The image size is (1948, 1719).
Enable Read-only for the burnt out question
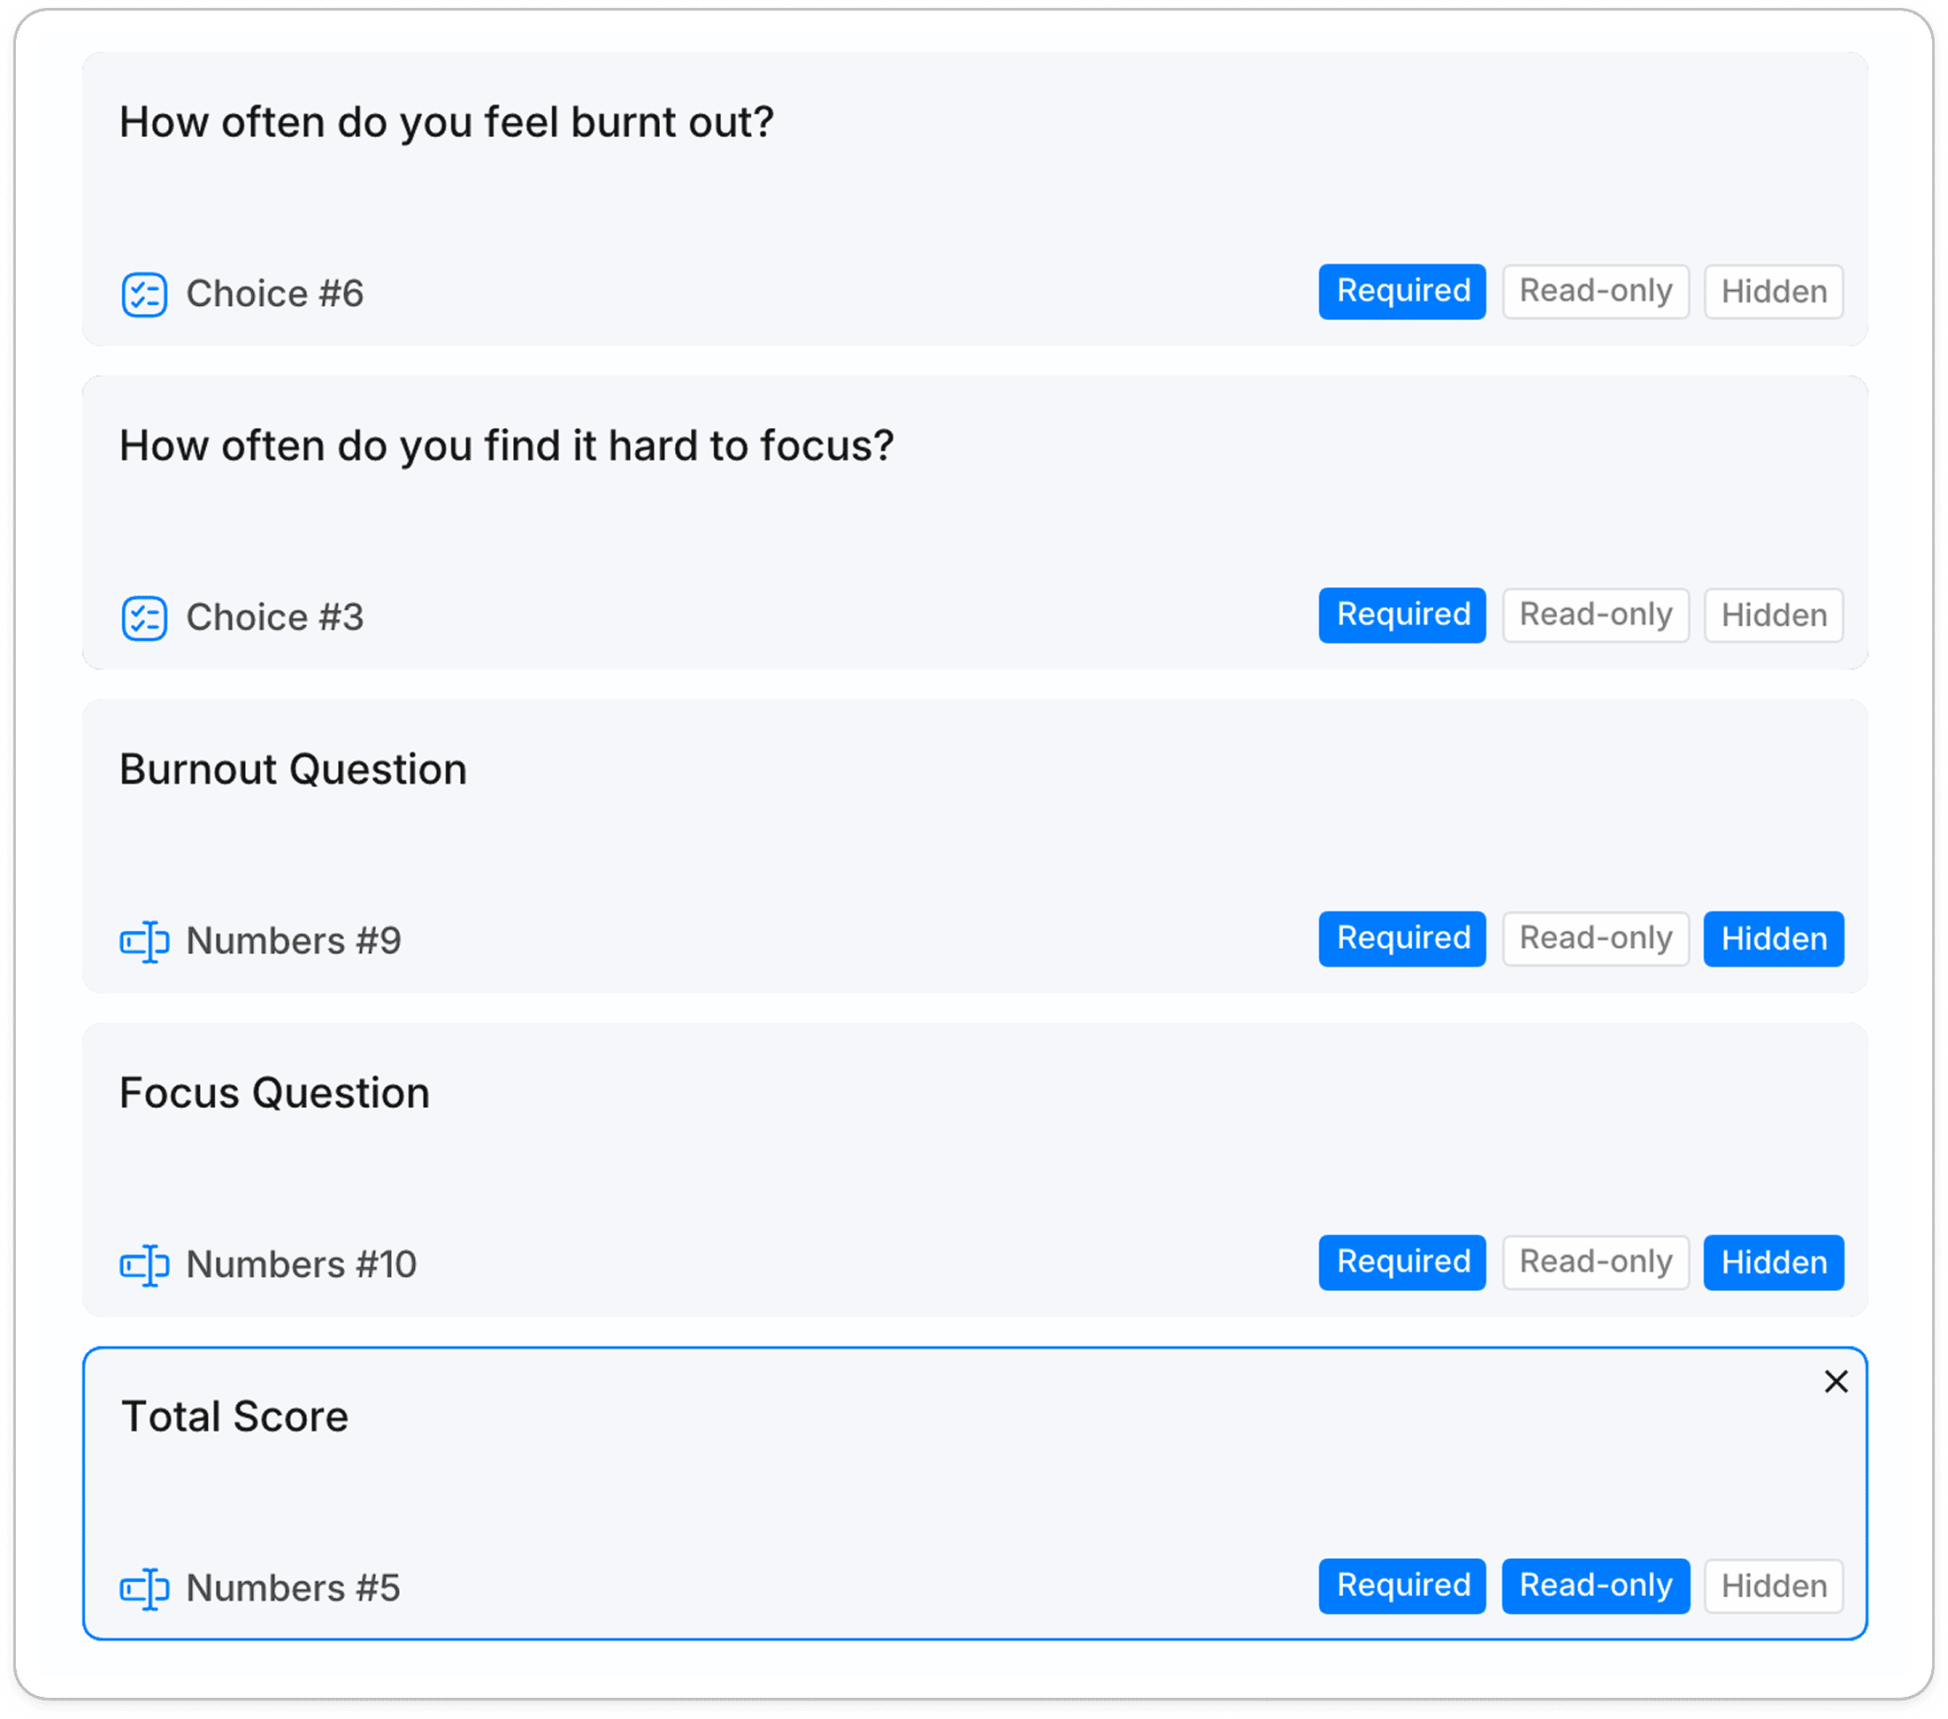pos(1595,292)
